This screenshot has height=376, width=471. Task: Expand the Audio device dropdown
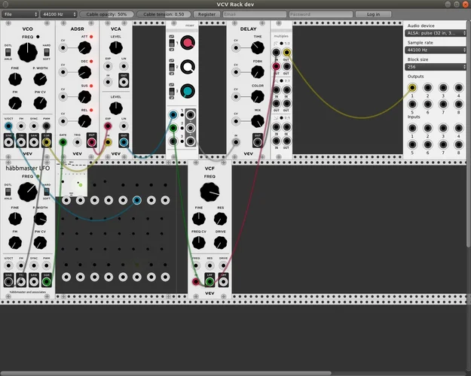pos(435,34)
